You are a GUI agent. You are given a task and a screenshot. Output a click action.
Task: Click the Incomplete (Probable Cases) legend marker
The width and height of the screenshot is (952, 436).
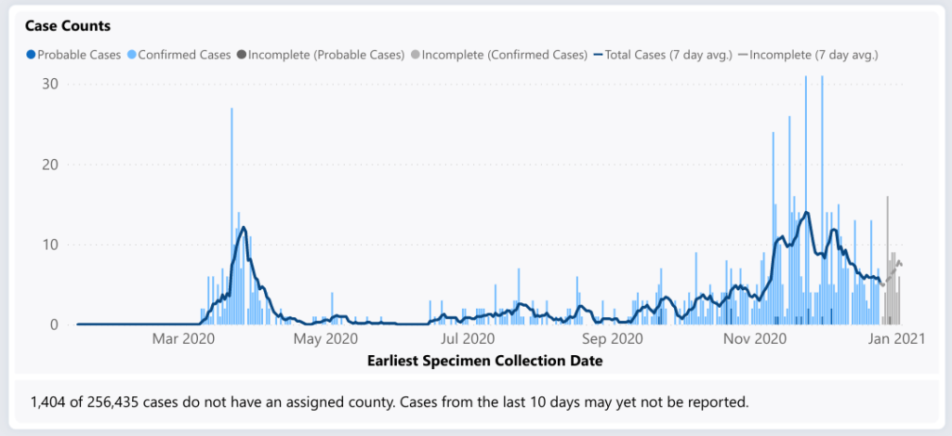243,55
